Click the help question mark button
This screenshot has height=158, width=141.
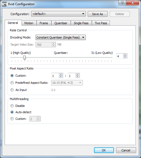(x=122, y=3)
